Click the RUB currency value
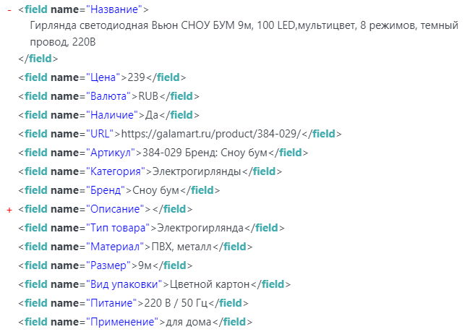The height and width of the screenshot is (332, 475). [148, 96]
